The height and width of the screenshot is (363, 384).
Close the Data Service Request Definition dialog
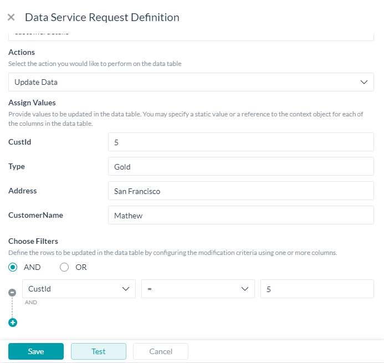11,17
